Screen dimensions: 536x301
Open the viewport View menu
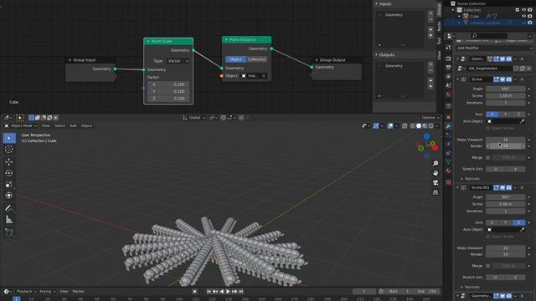point(45,126)
